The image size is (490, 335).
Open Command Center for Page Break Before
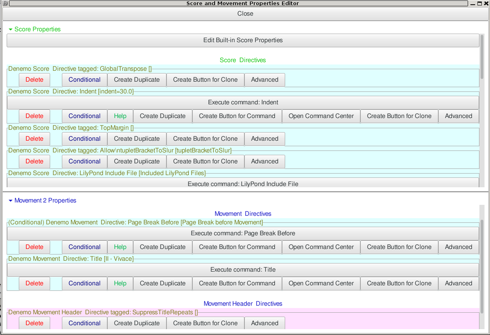(x=321, y=247)
